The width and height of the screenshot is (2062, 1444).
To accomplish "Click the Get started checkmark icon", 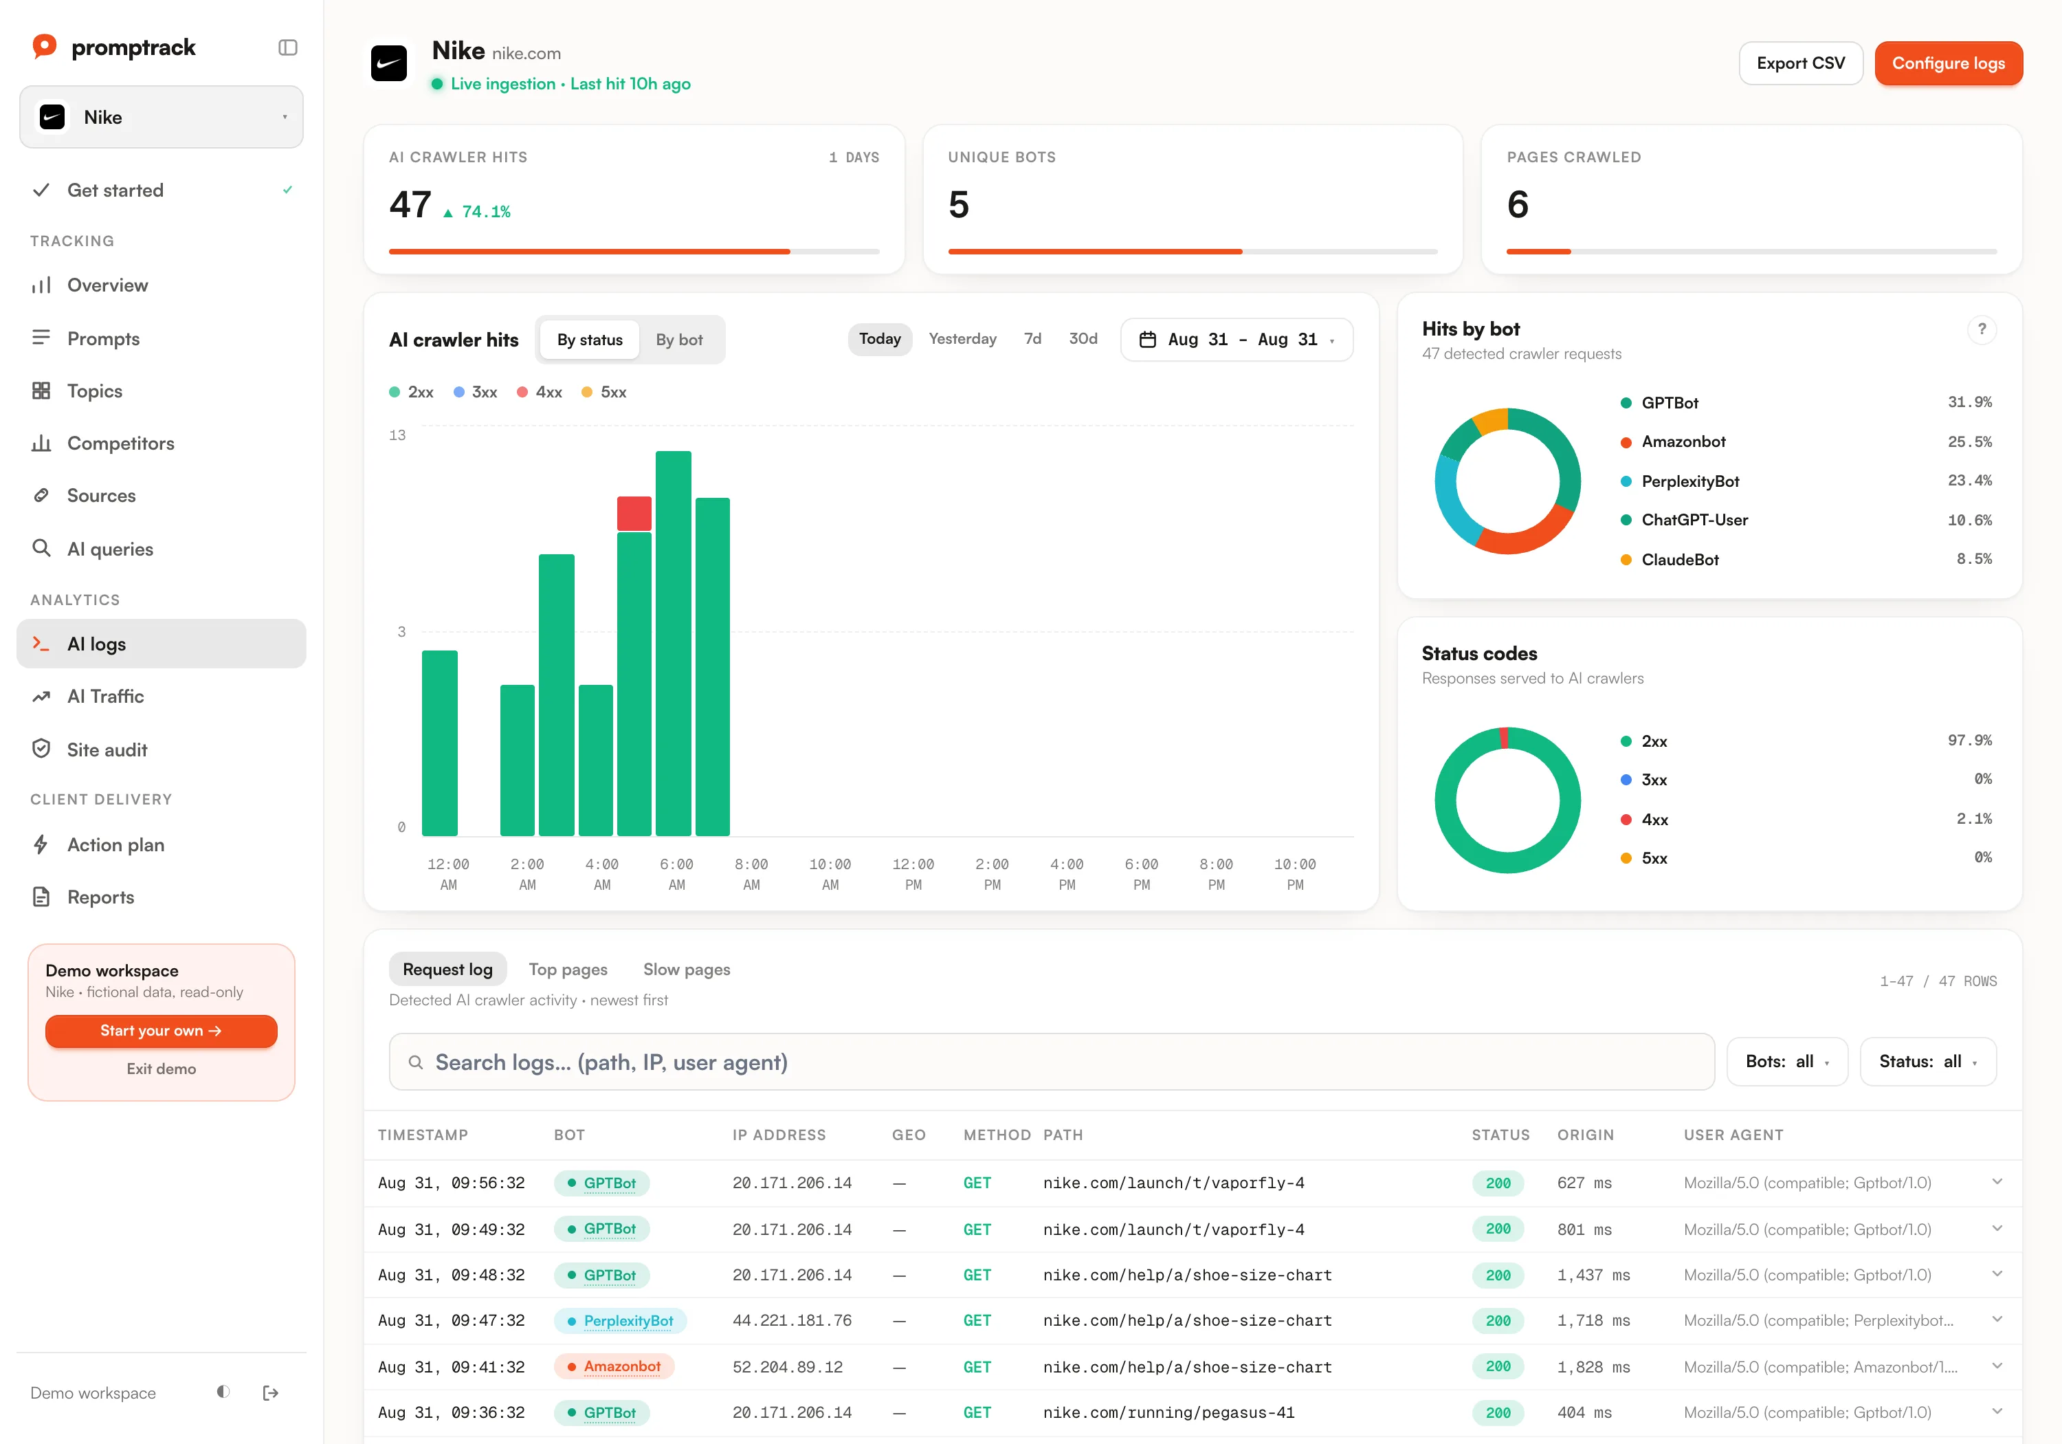I will [x=41, y=190].
